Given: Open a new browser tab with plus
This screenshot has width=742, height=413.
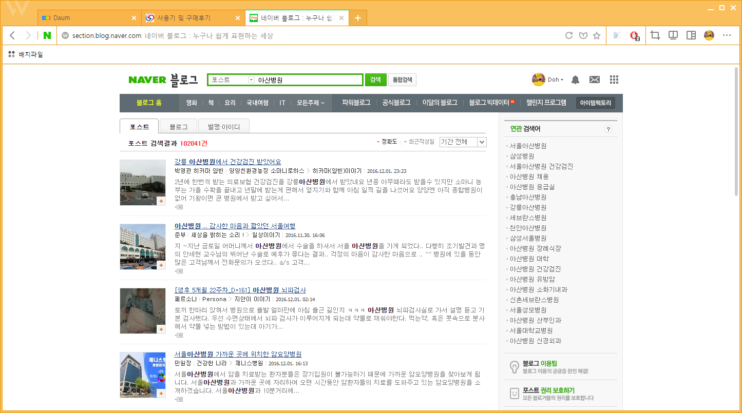Looking at the screenshot, I should point(358,18).
